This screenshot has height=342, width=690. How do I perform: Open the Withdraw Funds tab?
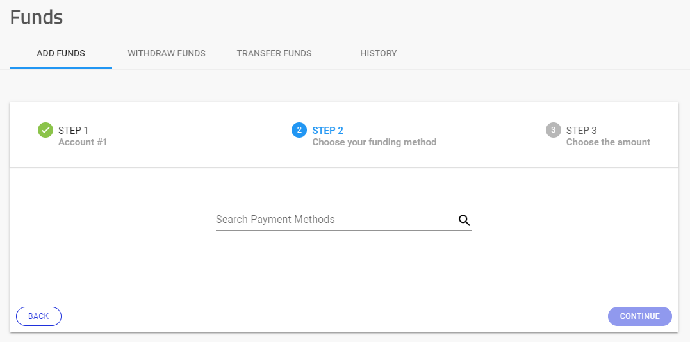click(x=167, y=54)
